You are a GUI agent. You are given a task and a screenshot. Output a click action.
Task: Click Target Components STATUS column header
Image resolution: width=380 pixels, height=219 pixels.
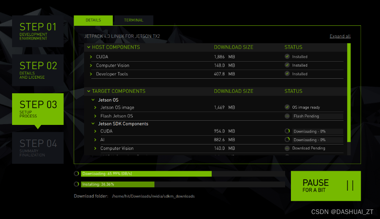tap(293, 91)
